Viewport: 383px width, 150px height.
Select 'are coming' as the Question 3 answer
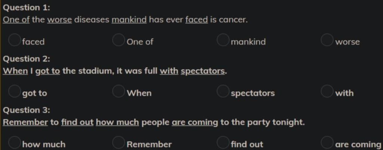(x=327, y=143)
